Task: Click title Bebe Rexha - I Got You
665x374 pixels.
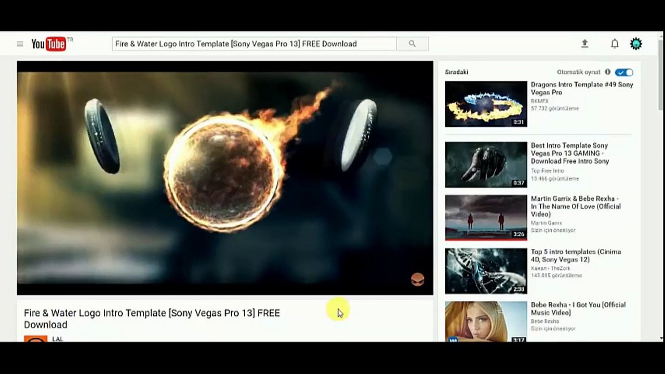Action: 578,309
